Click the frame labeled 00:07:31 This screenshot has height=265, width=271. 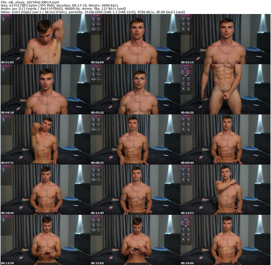point(45,140)
